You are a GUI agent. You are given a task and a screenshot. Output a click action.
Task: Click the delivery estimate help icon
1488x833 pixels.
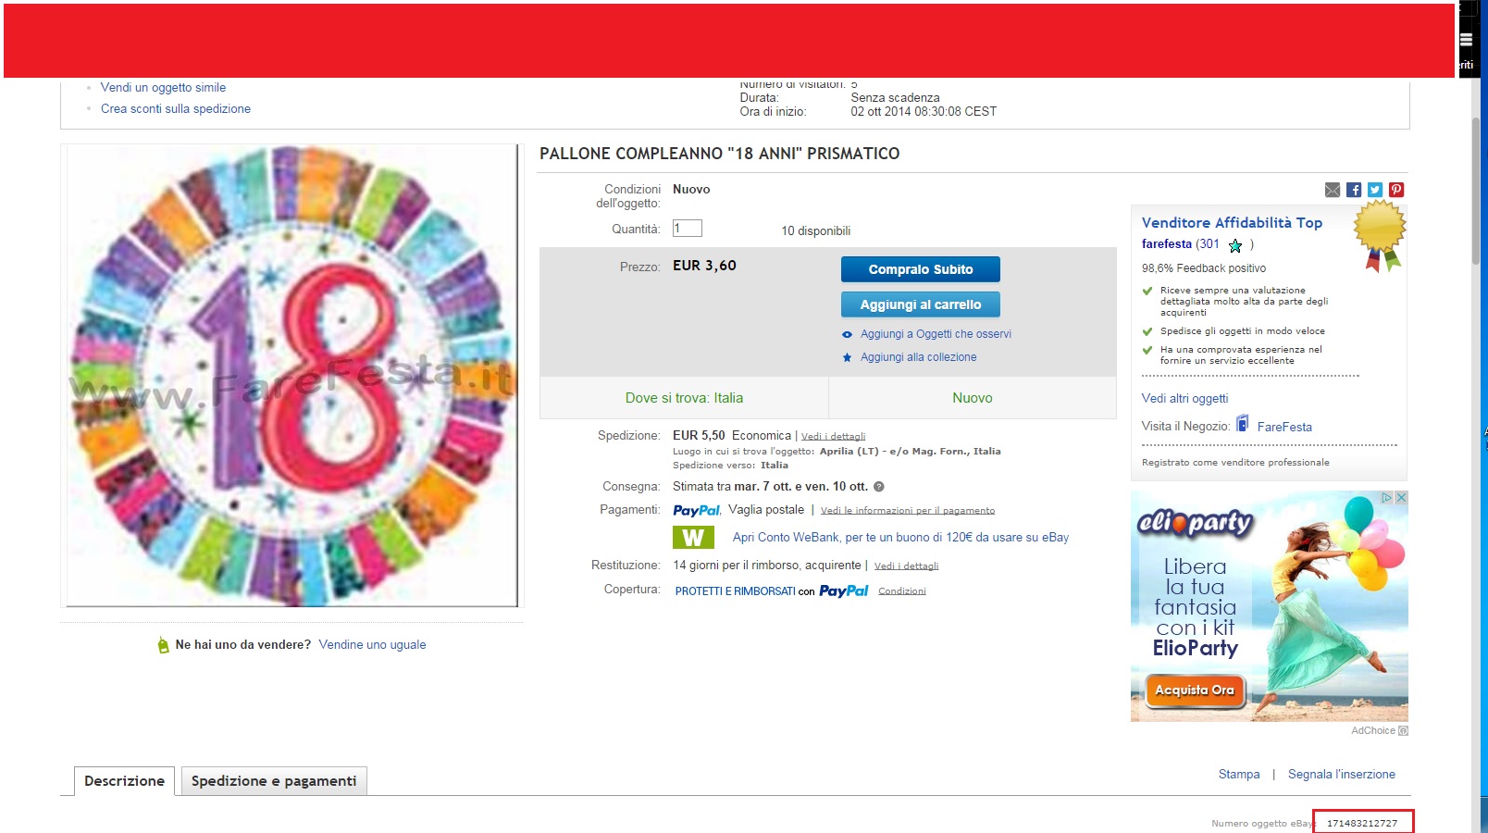[879, 487]
